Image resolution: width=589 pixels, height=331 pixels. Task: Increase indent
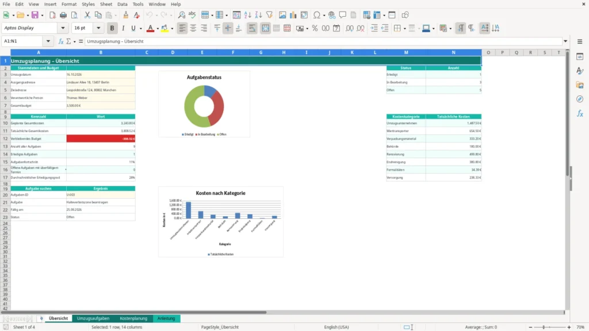374,28
